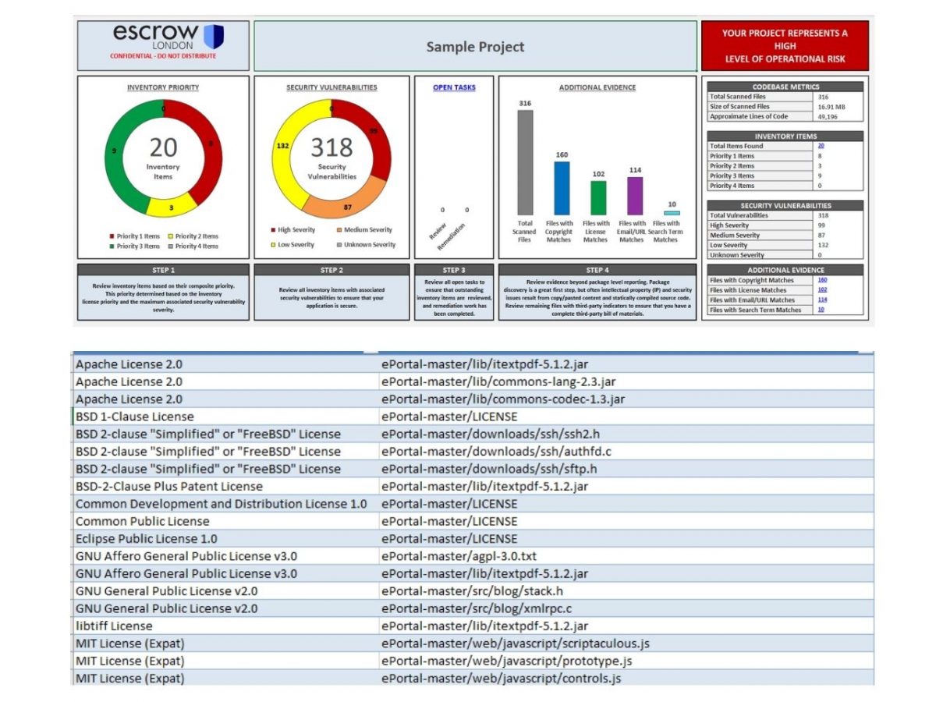Click the STEP 3 header
Viewport: 936px width, 702px height.
pos(454,270)
